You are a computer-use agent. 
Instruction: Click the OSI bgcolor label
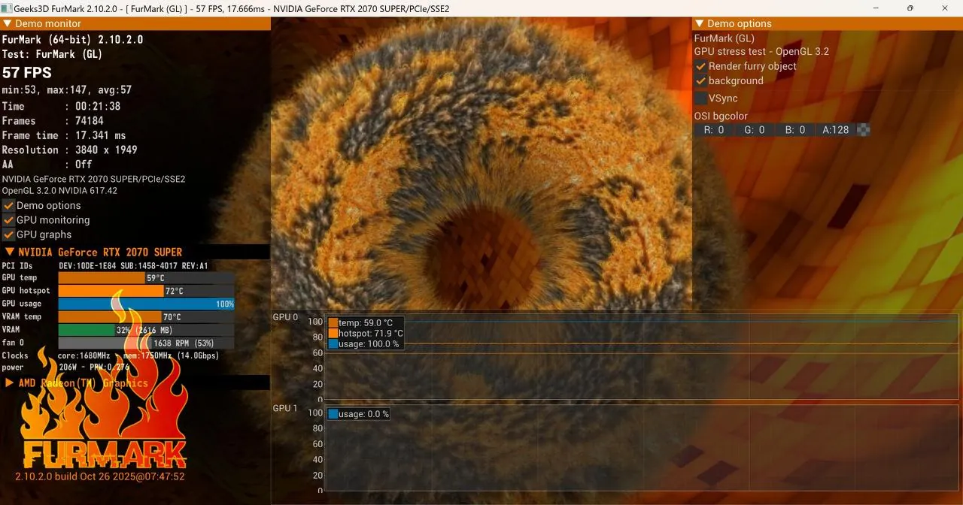721,116
